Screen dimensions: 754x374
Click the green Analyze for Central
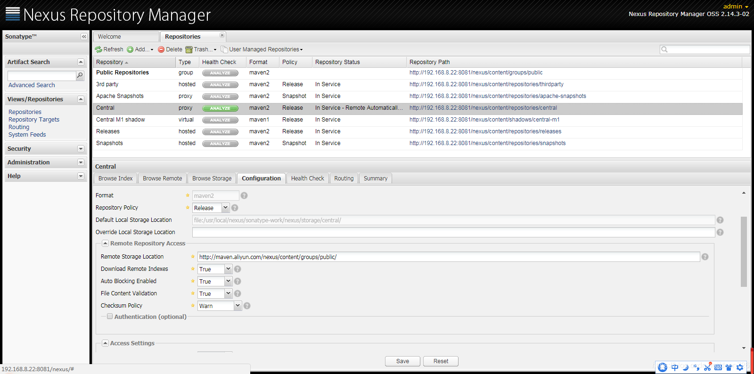tap(220, 108)
